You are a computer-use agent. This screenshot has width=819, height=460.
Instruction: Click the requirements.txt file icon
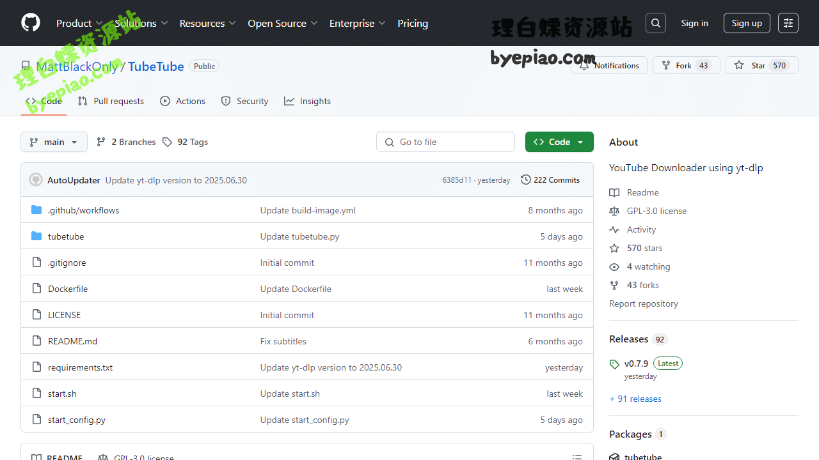[x=36, y=367]
